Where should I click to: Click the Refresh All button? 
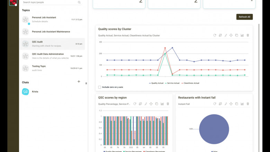pyautogui.click(x=244, y=17)
